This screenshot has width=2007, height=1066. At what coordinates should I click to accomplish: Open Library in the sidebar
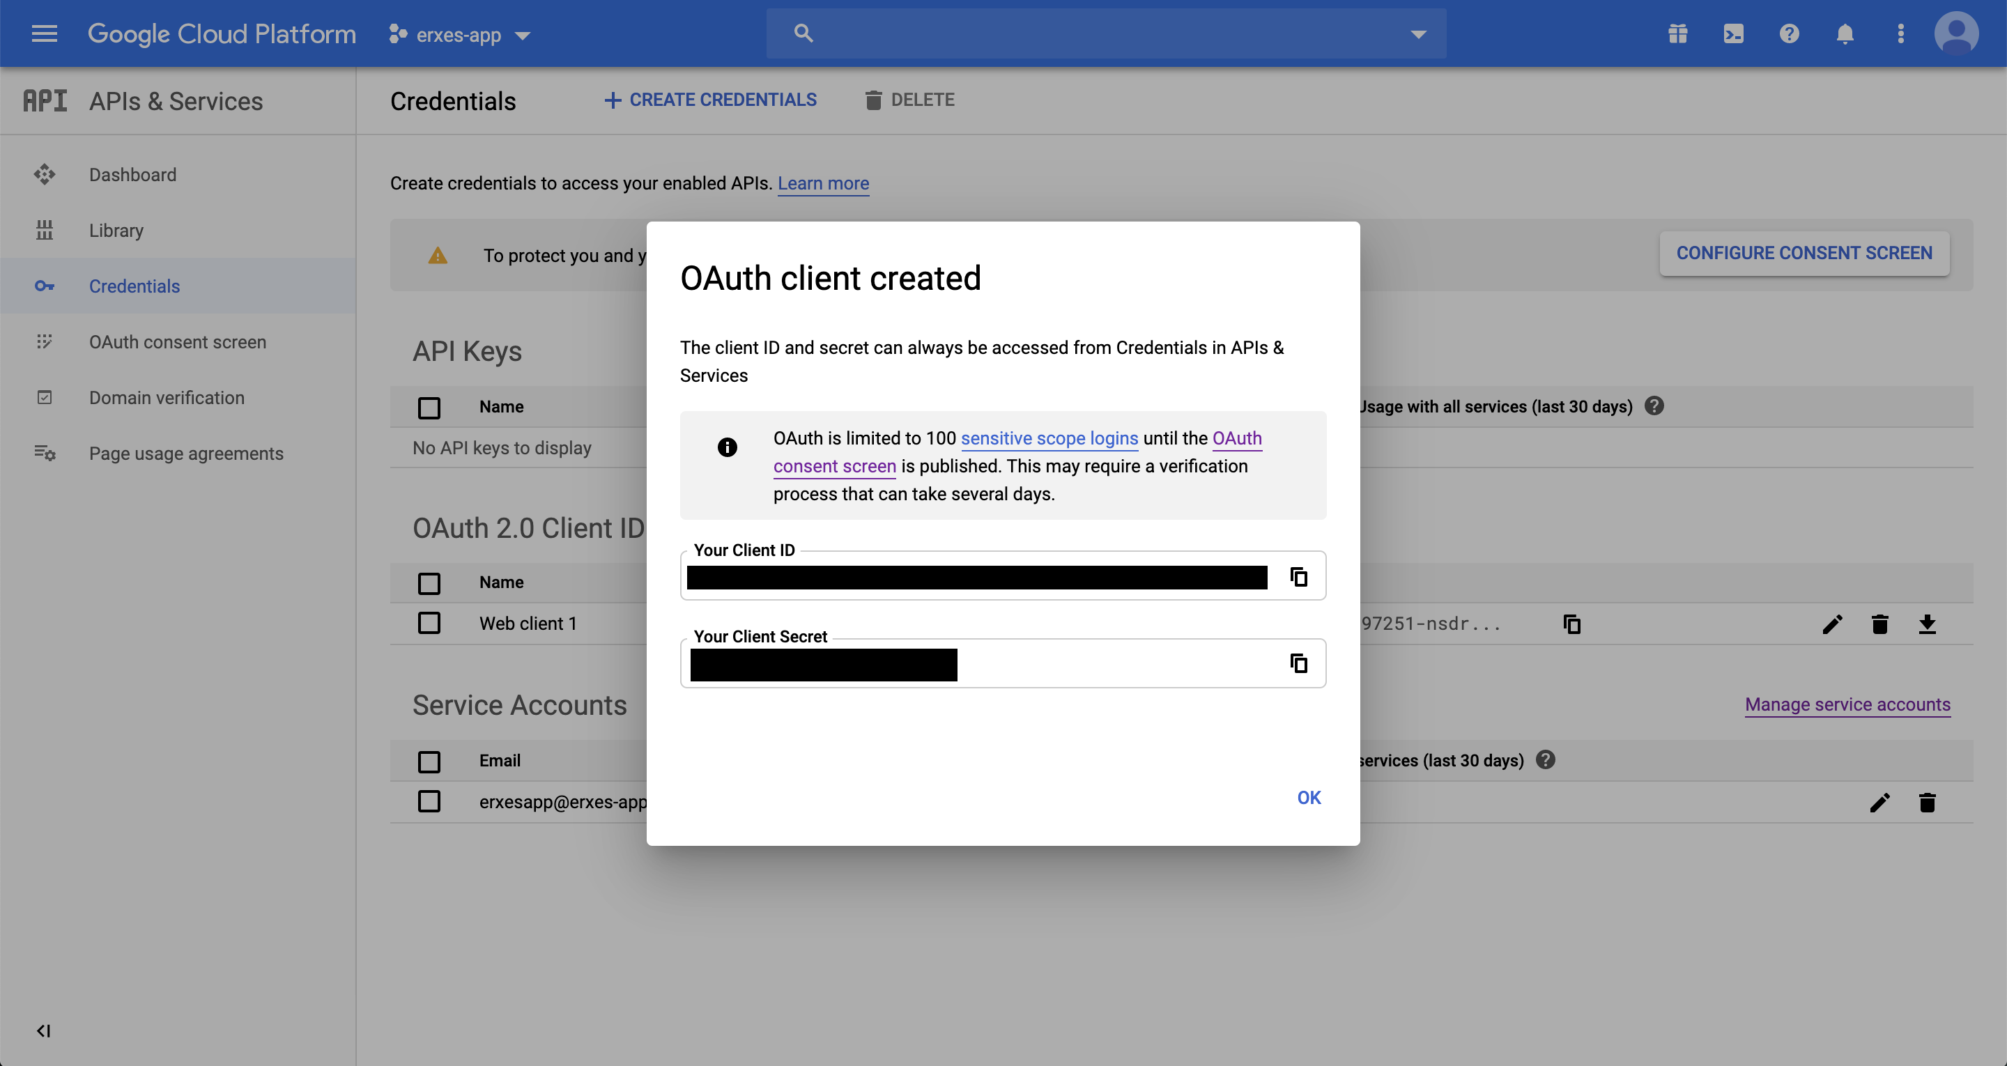116,231
